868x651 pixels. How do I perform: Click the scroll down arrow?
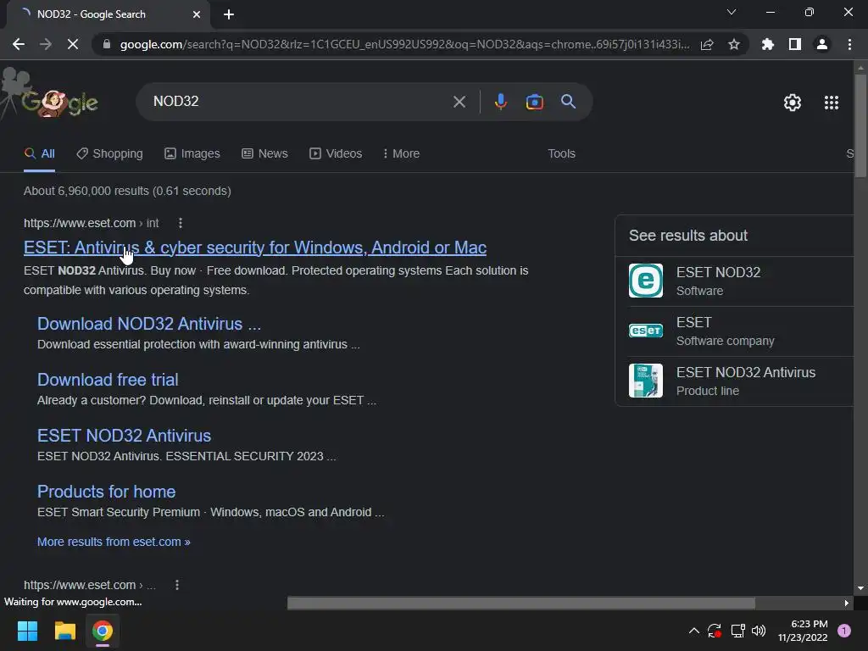tap(860, 588)
